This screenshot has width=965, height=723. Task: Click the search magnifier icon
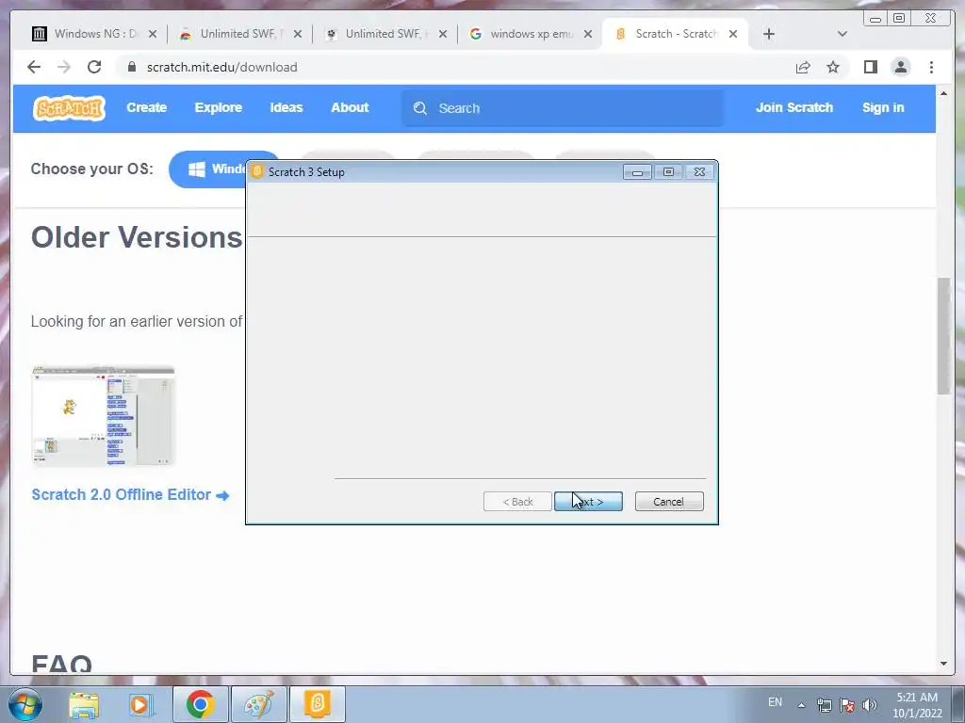(420, 108)
